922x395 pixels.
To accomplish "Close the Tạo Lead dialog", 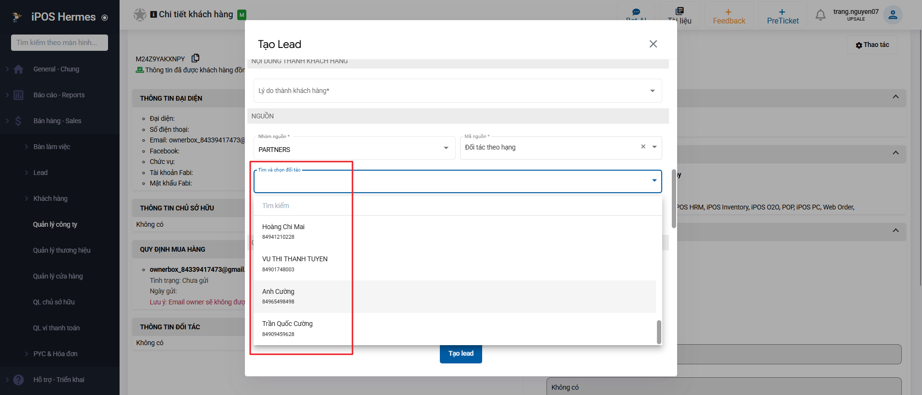I will tap(653, 44).
